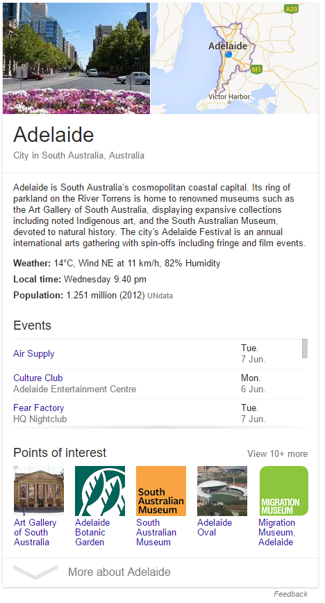Click the blue Adelaide location marker on map
The image size is (325, 603).
click(228, 55)
